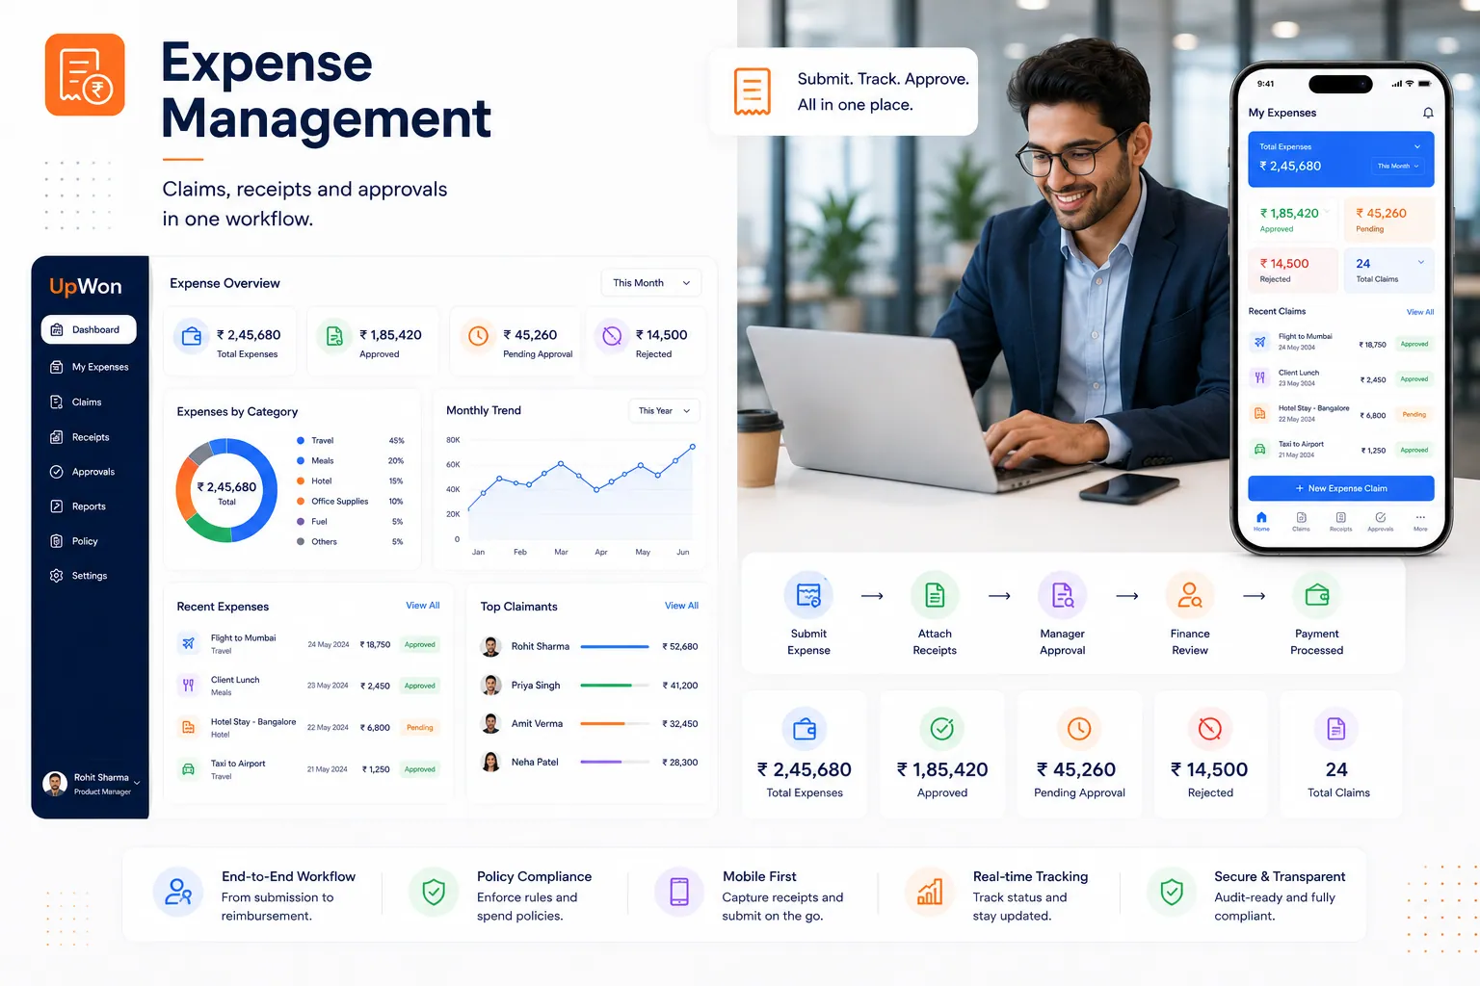The height and width of the screenshot is (986, 1480).
Task: Click the Amit Verma ₹ 32,450 amount
Action: tap(680, 723)
